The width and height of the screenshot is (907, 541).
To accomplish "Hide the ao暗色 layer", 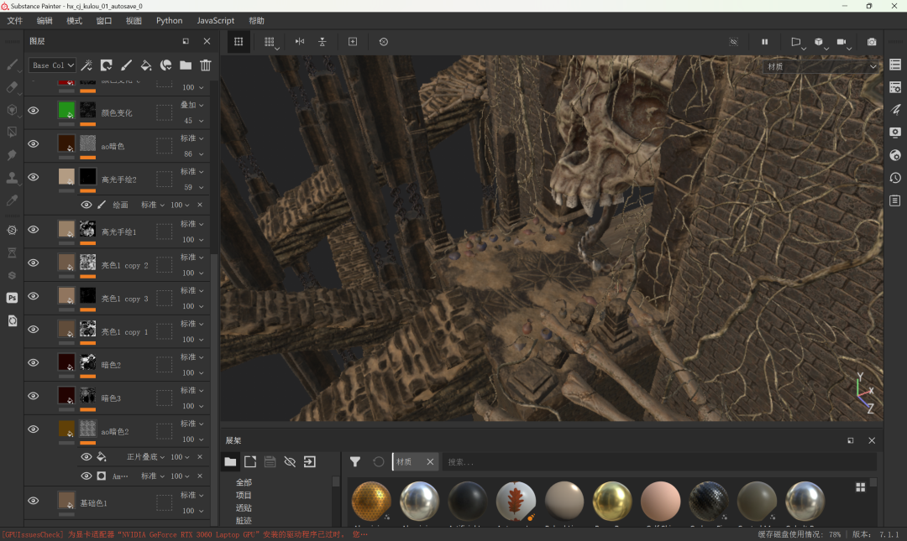I will tap(34, 144).
